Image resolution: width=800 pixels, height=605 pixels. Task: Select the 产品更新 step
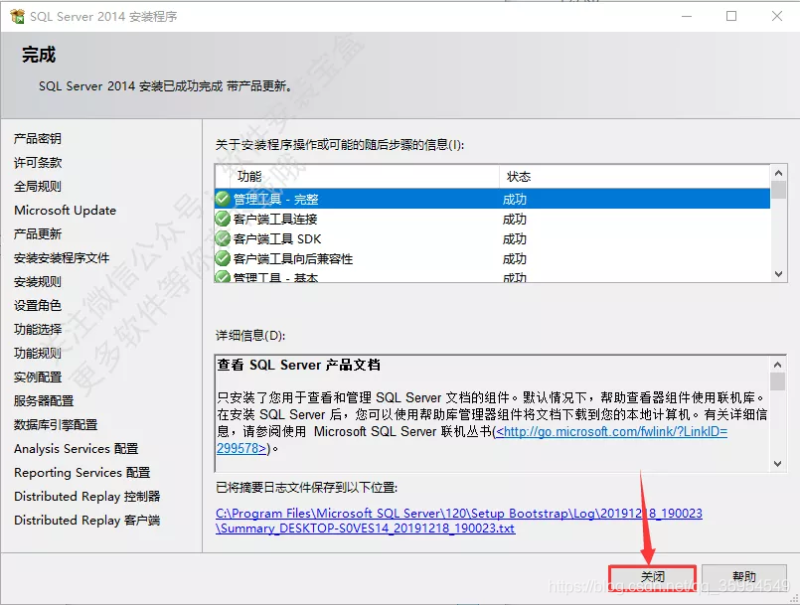(38, 233)
